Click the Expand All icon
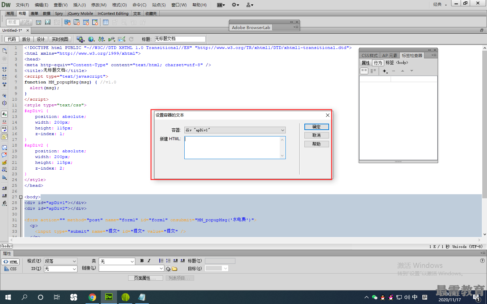The height and width of the screenshot is (304, 487). (4, 84)
